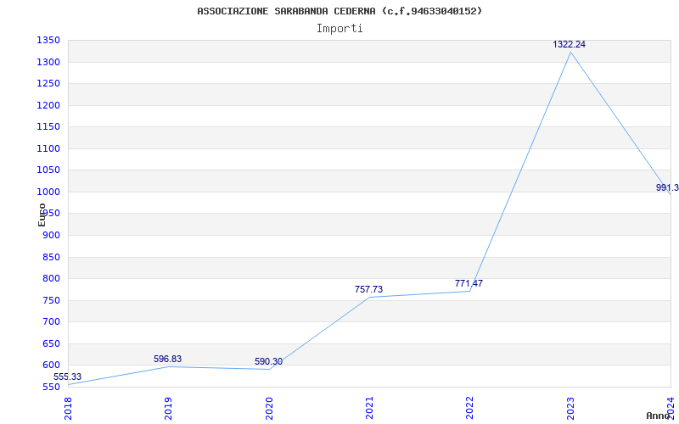Select the 757.73 value label
This screenshot has width=679, height=424.
[368, 290]
